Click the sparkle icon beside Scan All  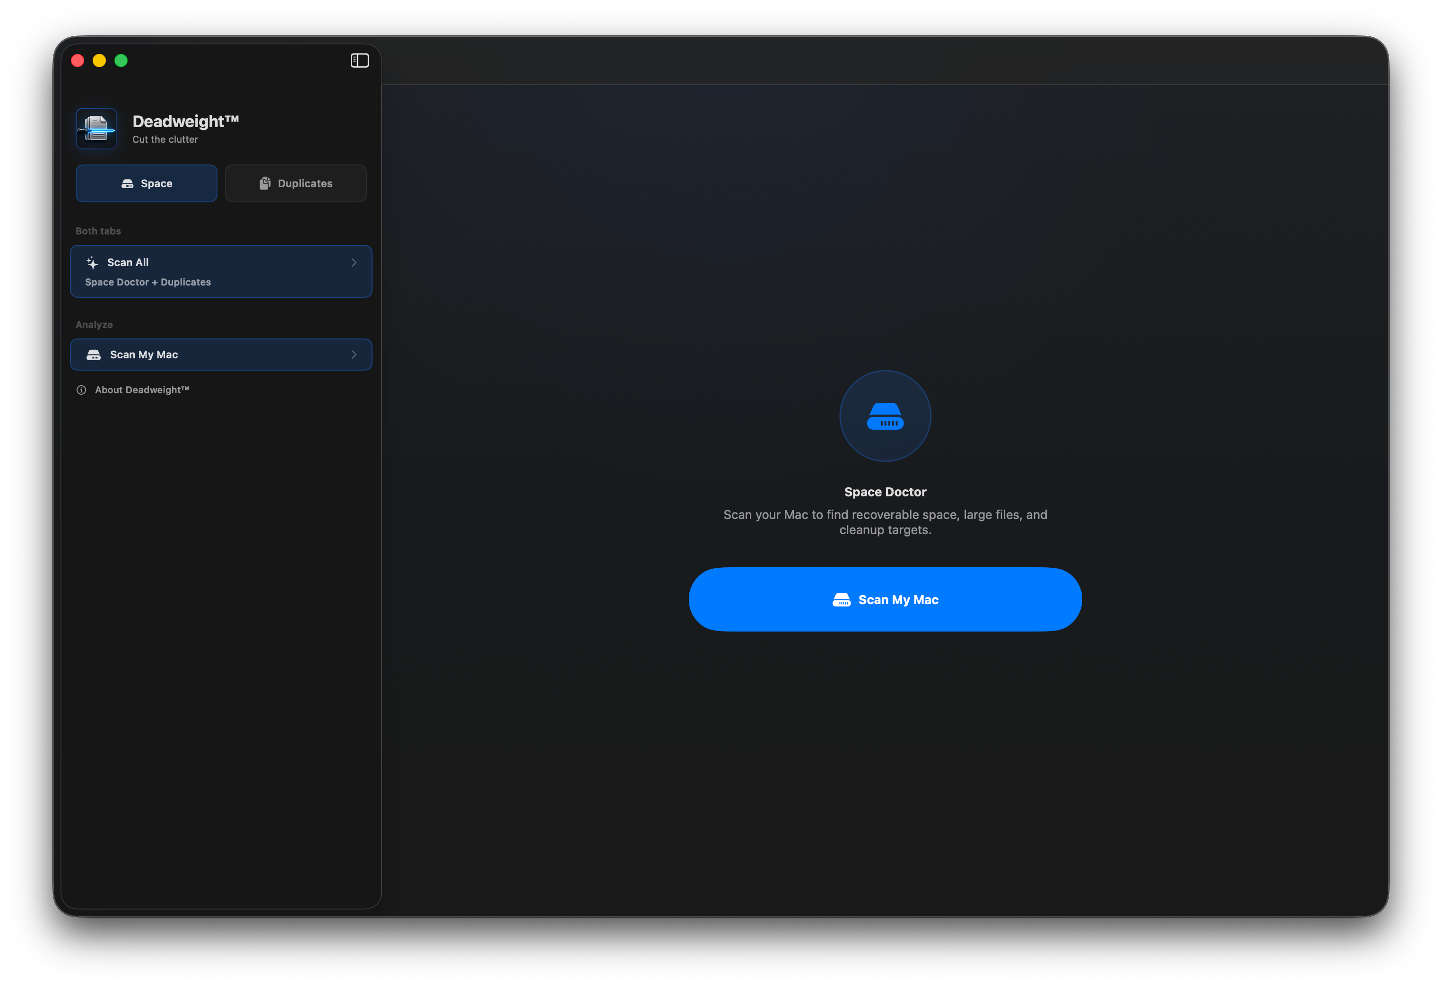tap(93, 262)
